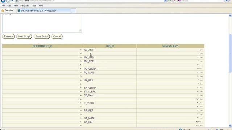This screenshot has height=130, width=232.
Task: Select the PU_MAN cell
Action: (110, 73)
